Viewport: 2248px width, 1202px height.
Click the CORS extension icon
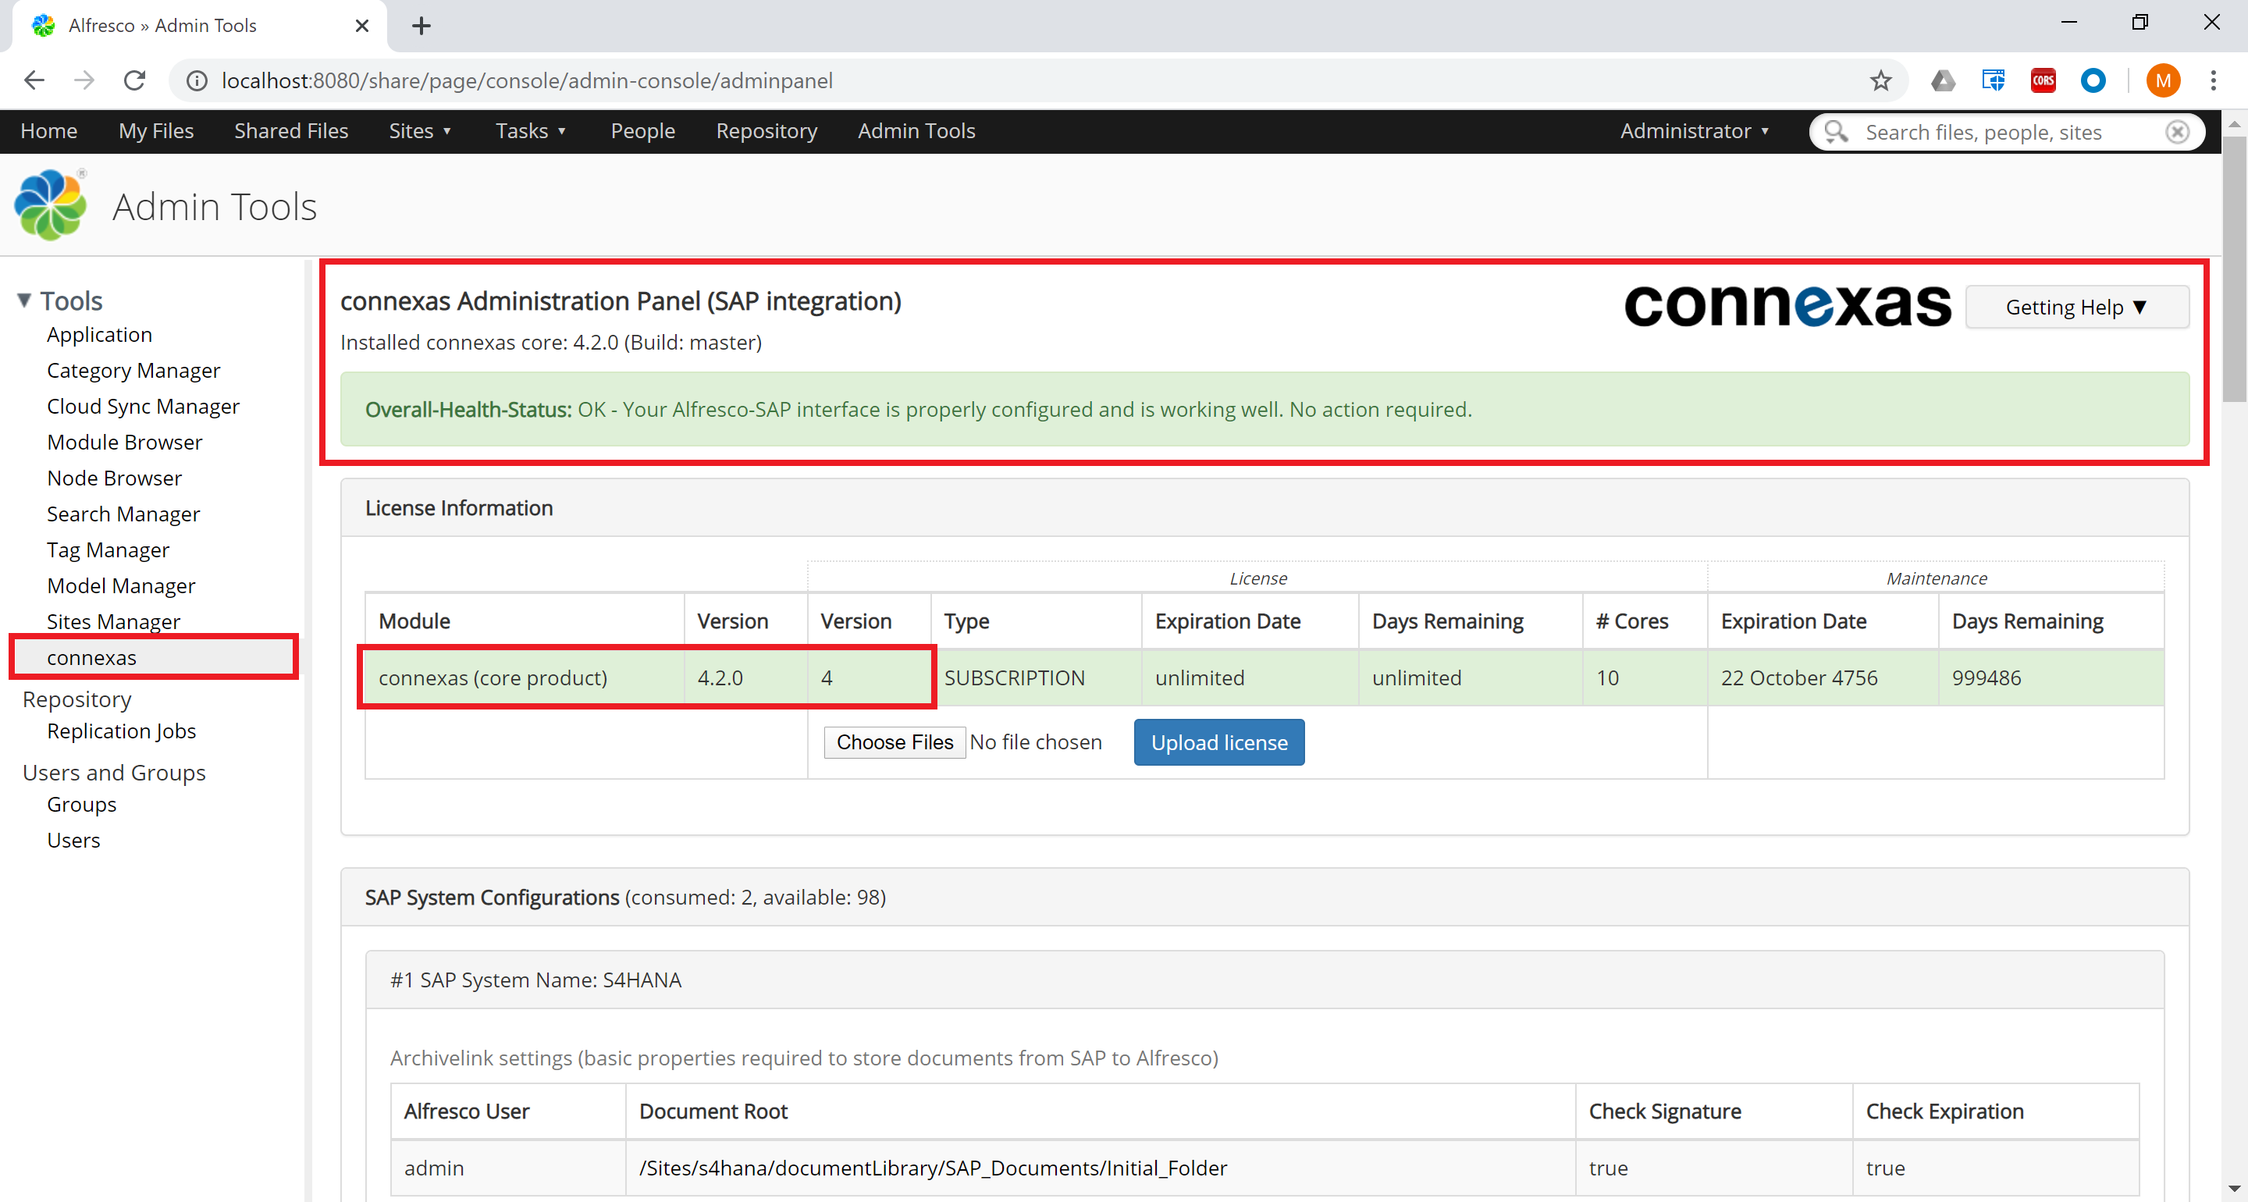[2042, 80]
